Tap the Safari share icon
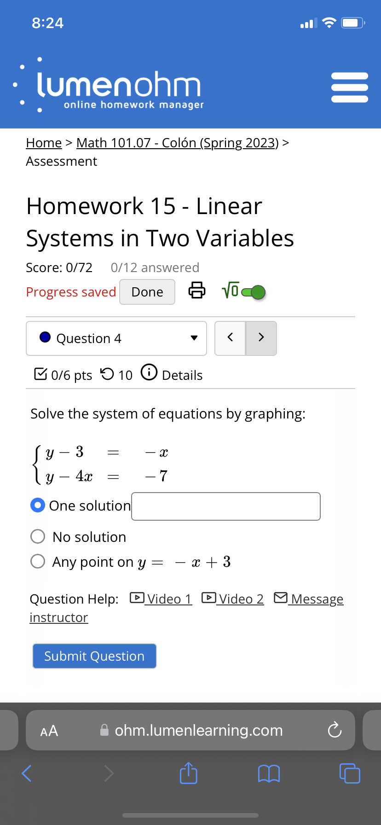 [188, 773]
